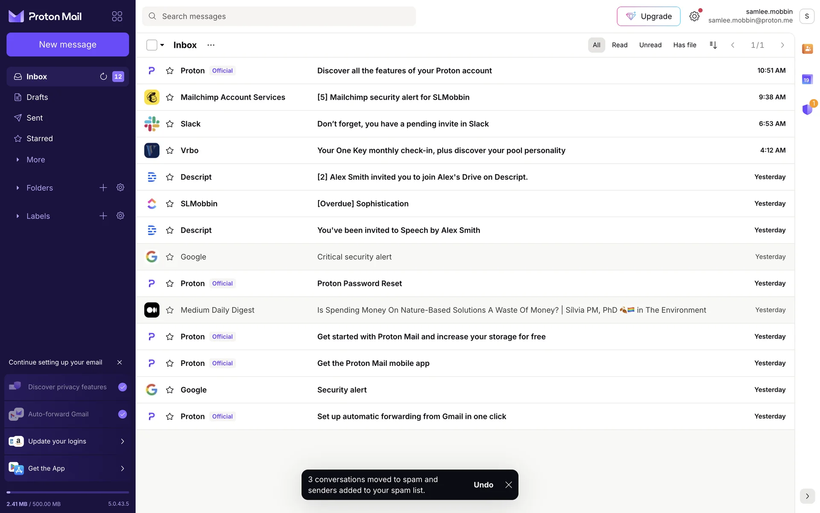Image resolution: width=820 pixels, height=513 pixels.
Task: Open label settings gear icon
Action: click(x=120, y=216)
